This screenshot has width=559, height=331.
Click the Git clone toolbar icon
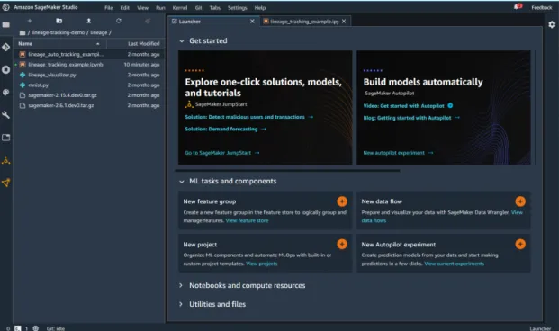148,21
